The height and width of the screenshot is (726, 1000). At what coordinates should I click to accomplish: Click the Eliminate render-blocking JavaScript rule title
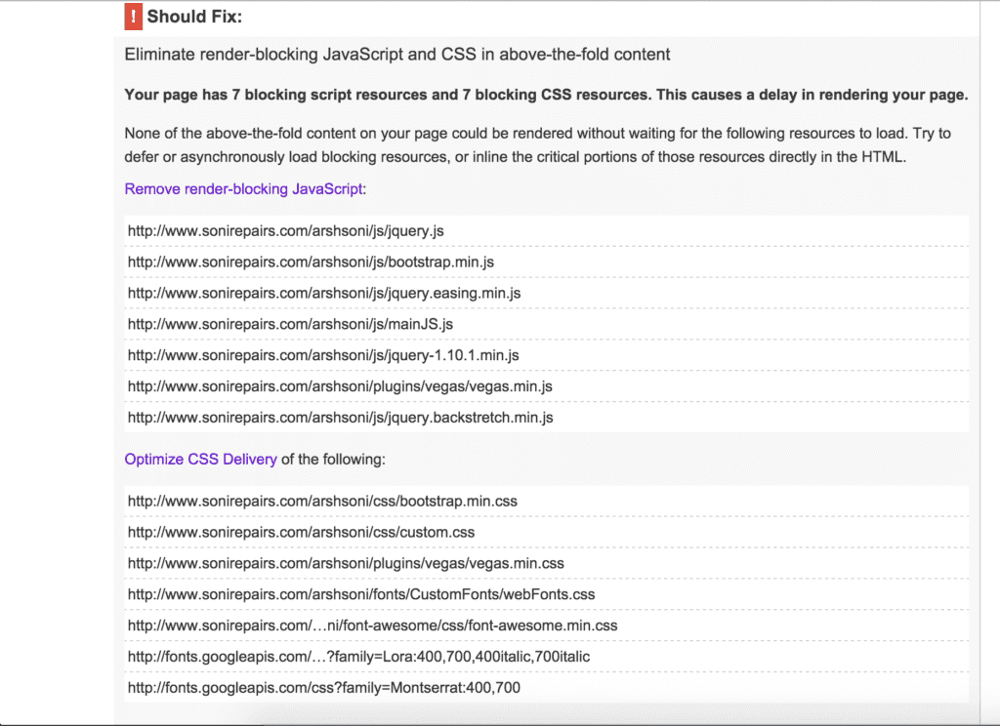[397, 55]
